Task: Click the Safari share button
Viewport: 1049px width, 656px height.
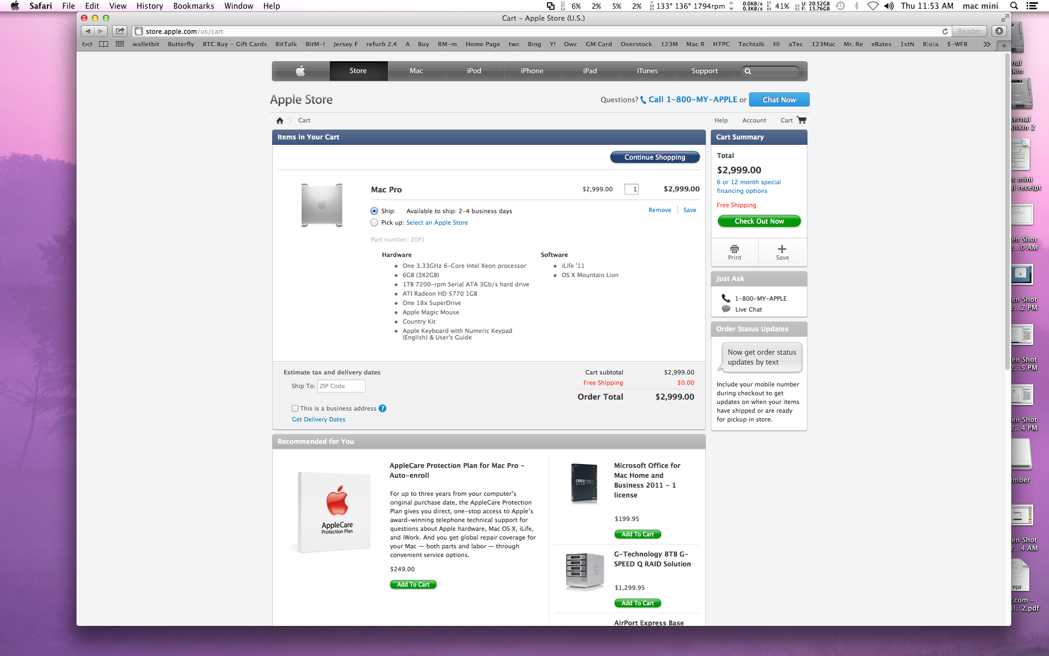Action: pos(120,31)
